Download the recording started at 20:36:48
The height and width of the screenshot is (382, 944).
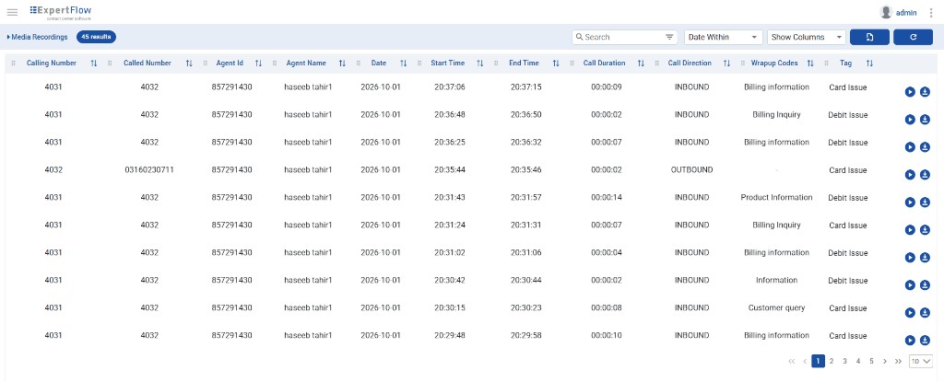point(925,120)
